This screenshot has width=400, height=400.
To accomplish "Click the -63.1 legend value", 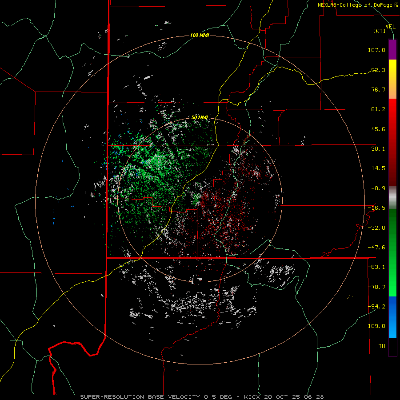I will click(x=376, y=267).
